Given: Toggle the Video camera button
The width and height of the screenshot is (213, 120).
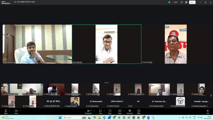Looking at the screenshot, I should coord(16,112).
